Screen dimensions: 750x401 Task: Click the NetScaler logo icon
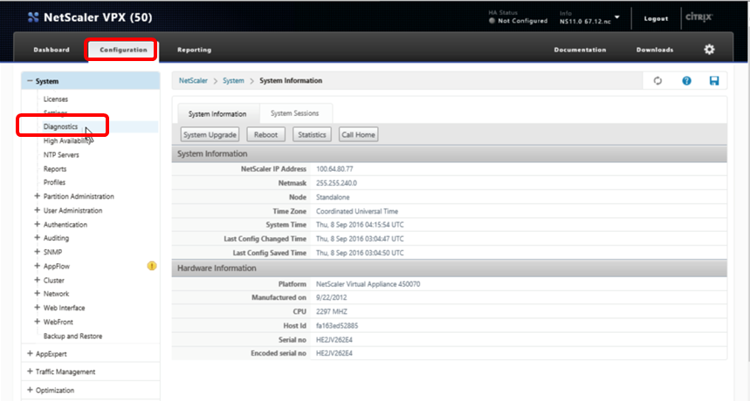click(33, 17)
